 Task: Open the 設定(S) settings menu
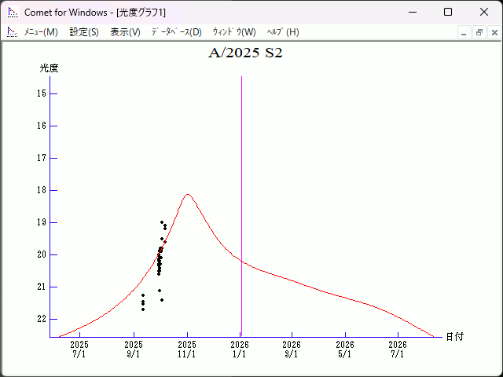tap(84, 32)
